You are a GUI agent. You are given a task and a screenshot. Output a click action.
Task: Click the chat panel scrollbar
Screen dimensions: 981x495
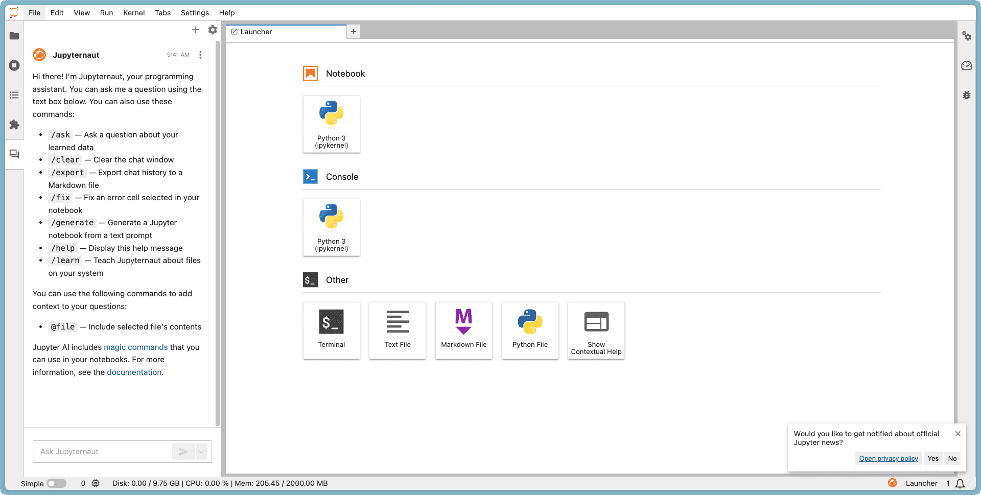click(218, 234)
